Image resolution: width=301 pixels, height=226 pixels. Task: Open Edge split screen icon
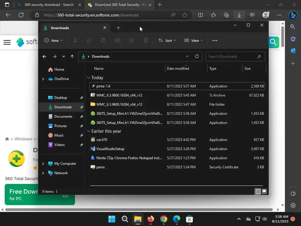(200, 15)
